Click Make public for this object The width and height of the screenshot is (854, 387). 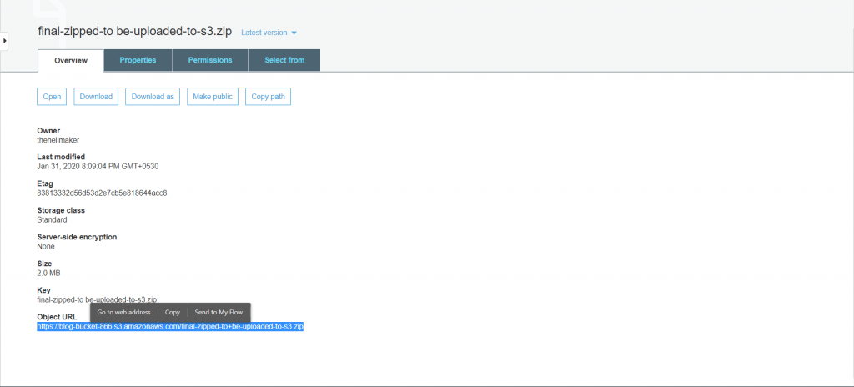[213, 97]
